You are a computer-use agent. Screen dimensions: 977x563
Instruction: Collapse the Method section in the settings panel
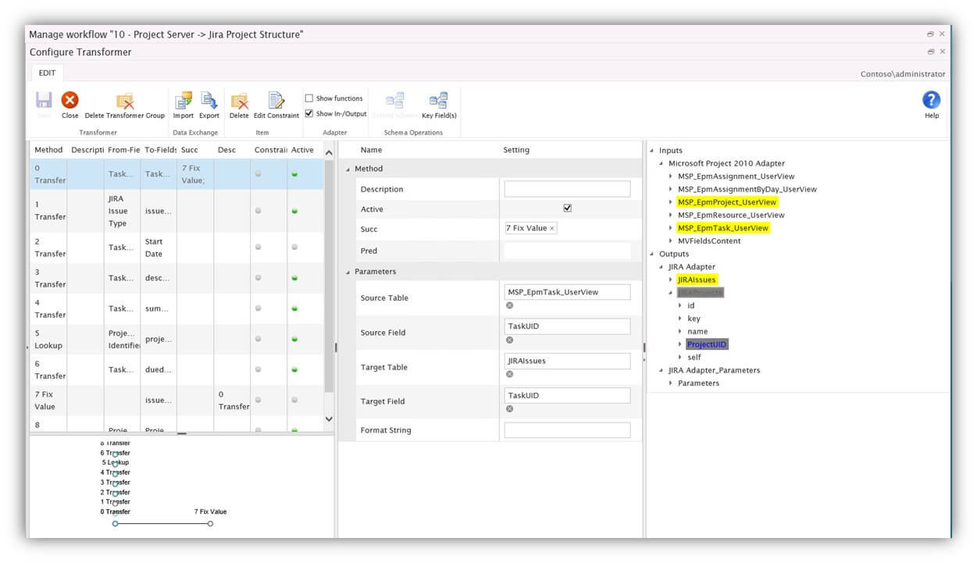[x=348, y=169]
